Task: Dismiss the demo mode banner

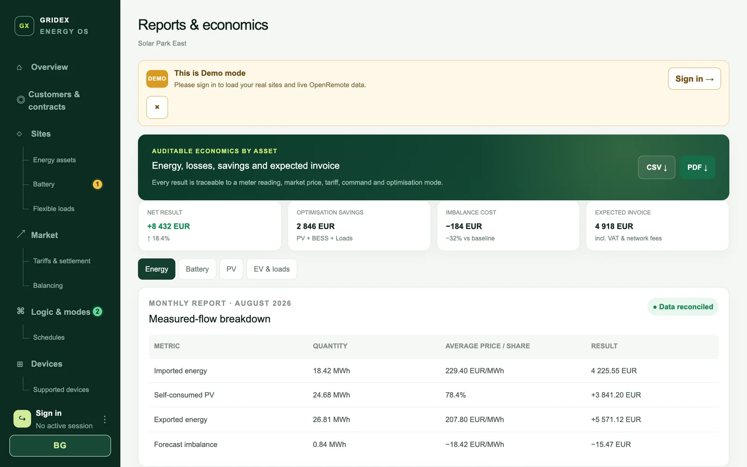Action: pos(157,107)
